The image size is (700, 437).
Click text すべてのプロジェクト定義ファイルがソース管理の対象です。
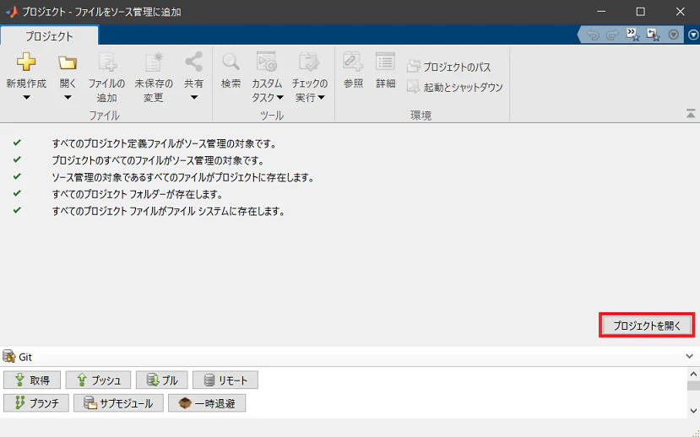pos(166,143)
